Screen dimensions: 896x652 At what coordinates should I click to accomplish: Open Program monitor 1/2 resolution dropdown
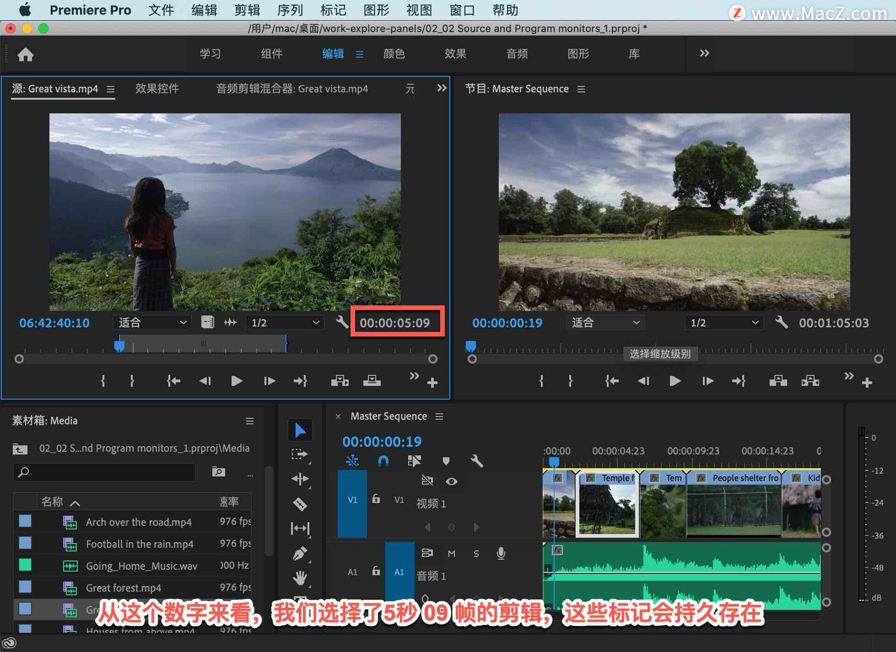723,323
